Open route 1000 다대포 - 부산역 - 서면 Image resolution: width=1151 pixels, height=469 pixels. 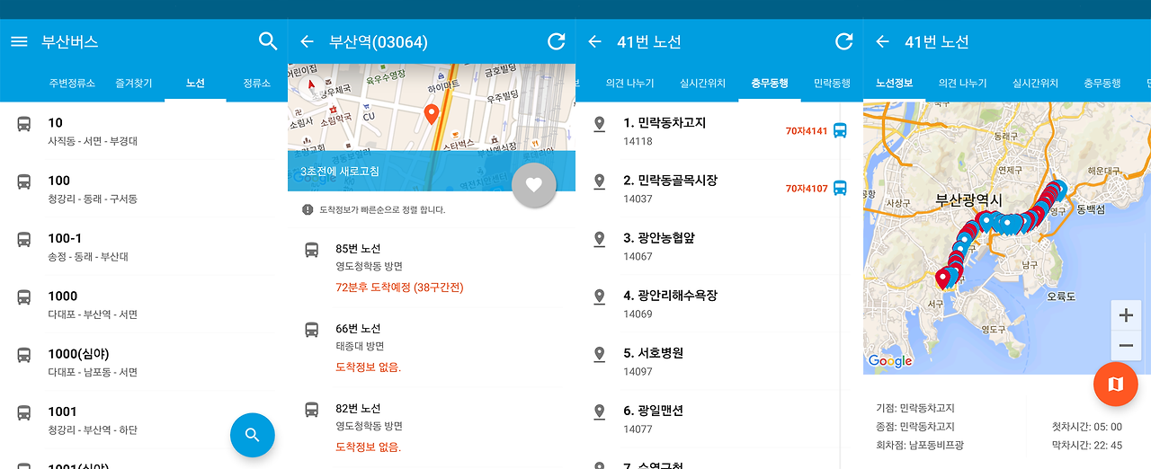pyautogui.click(x=144, y=305)
